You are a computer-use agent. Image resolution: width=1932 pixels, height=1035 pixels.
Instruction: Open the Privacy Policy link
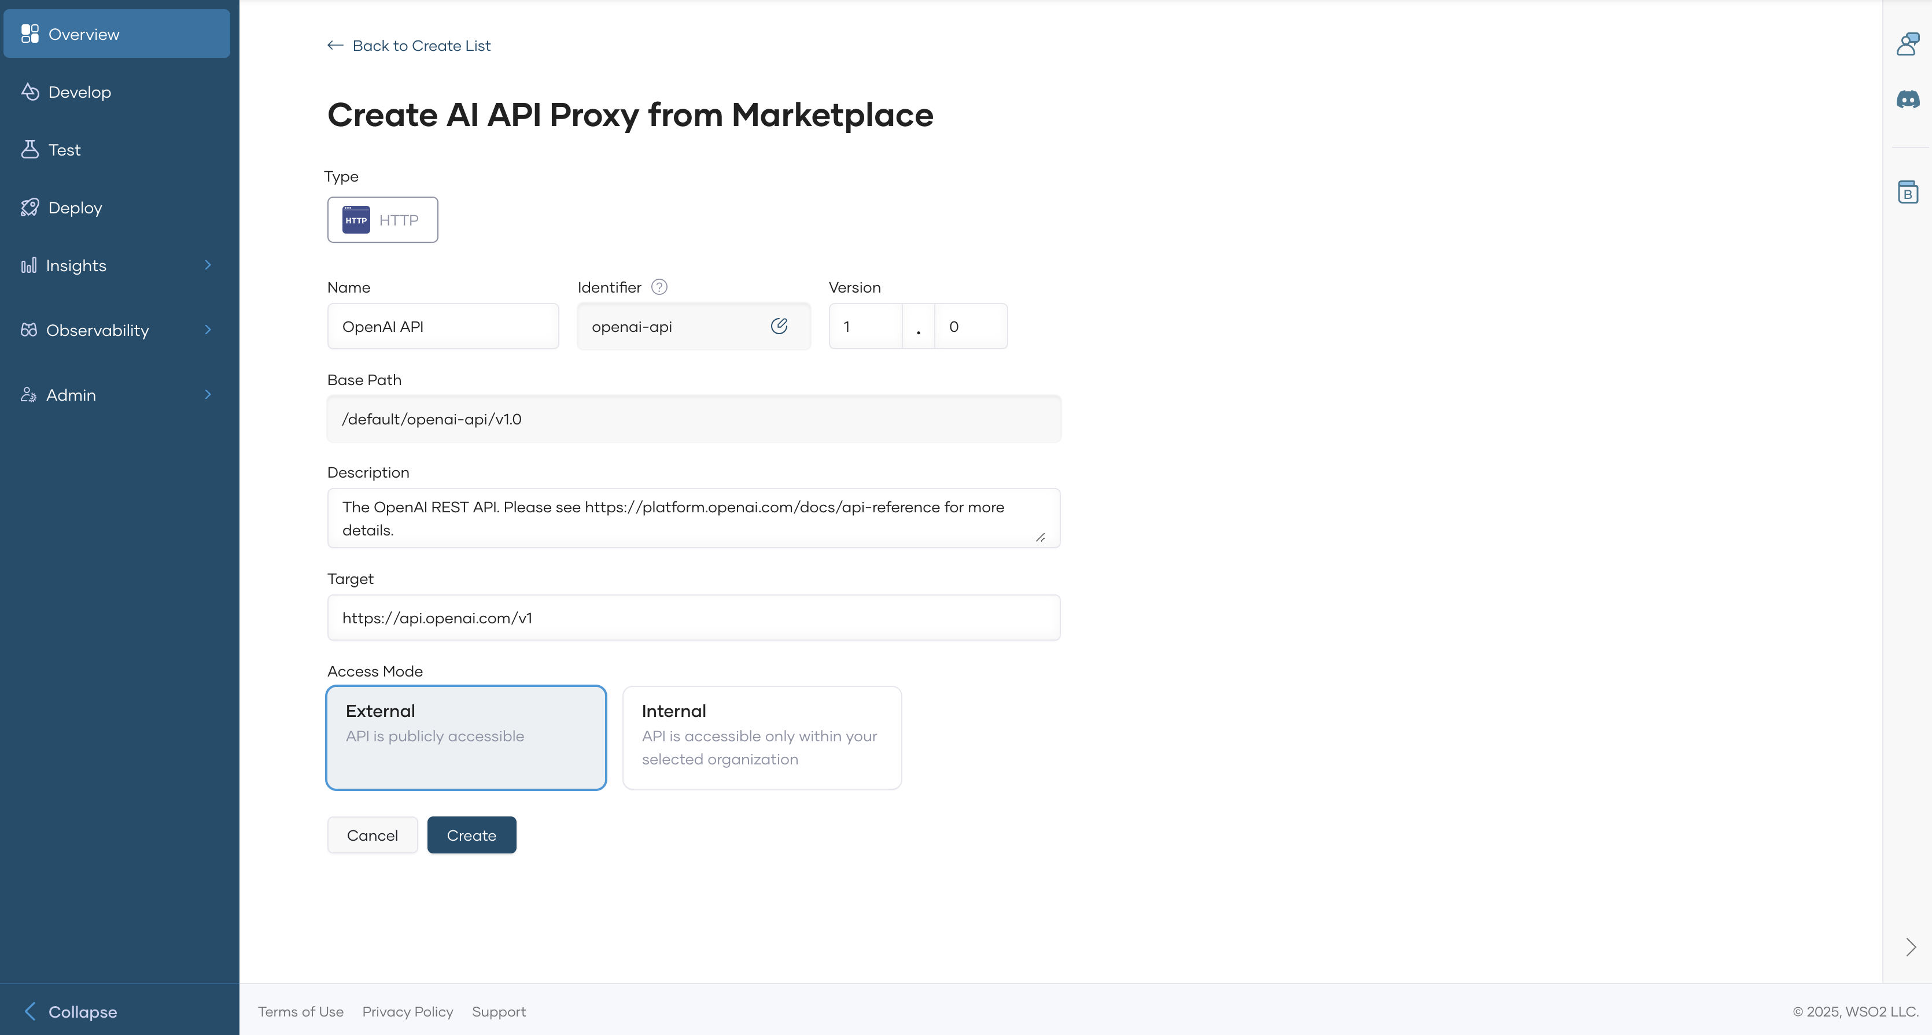[x=407, y=1011]
